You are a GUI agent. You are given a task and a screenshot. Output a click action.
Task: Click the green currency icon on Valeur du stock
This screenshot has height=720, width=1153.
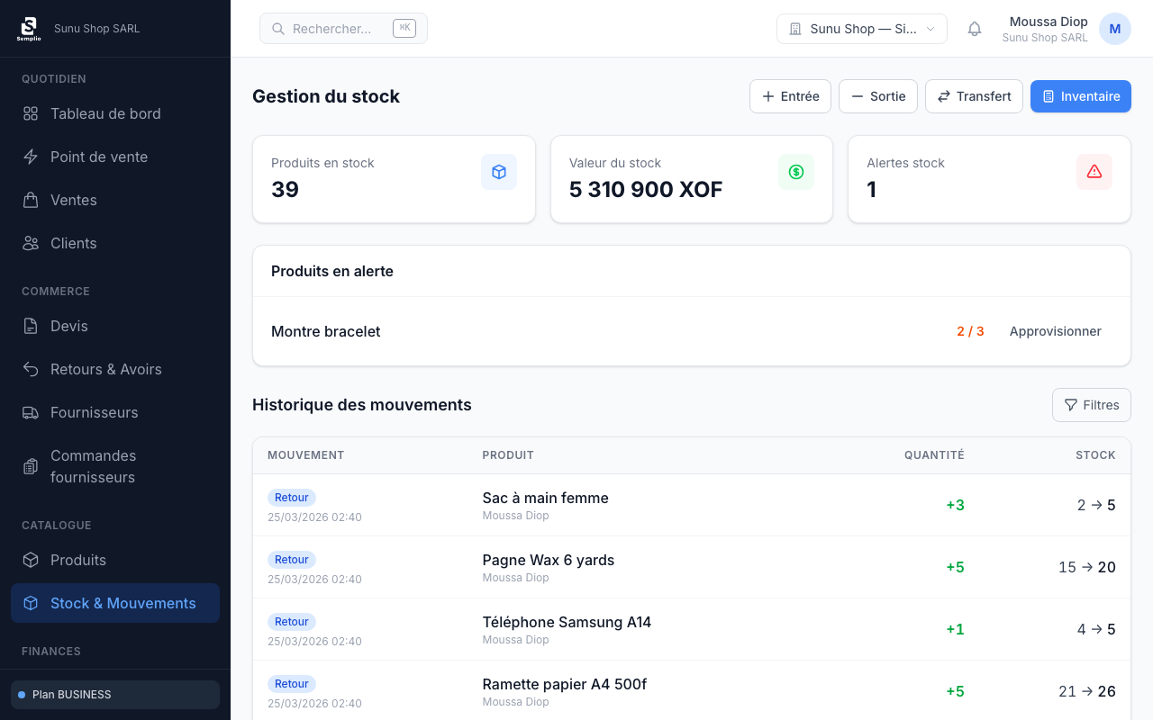pos(796,172)
